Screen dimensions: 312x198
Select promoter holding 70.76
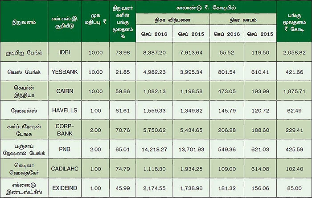pos(123,130)
